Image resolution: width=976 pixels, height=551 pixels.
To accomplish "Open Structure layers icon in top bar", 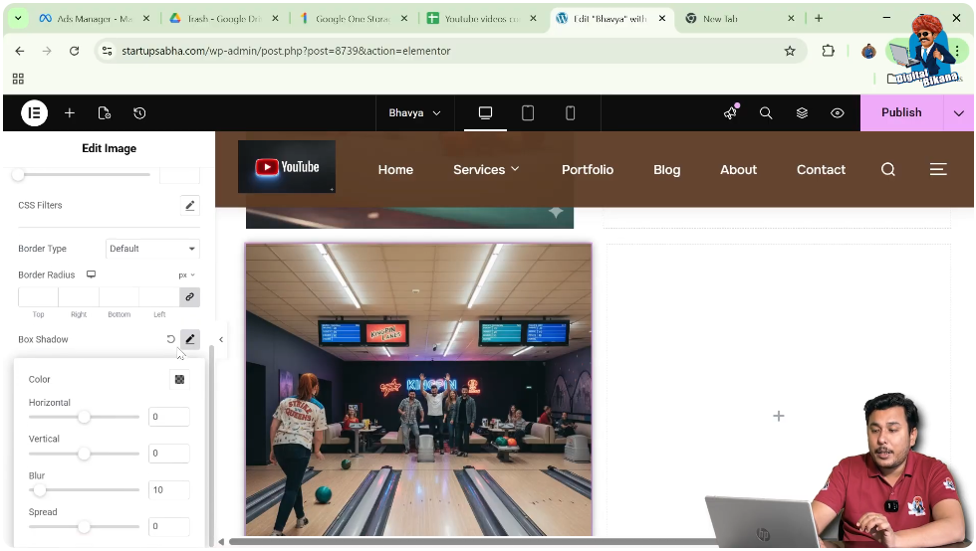I will (x=802, y=113).
